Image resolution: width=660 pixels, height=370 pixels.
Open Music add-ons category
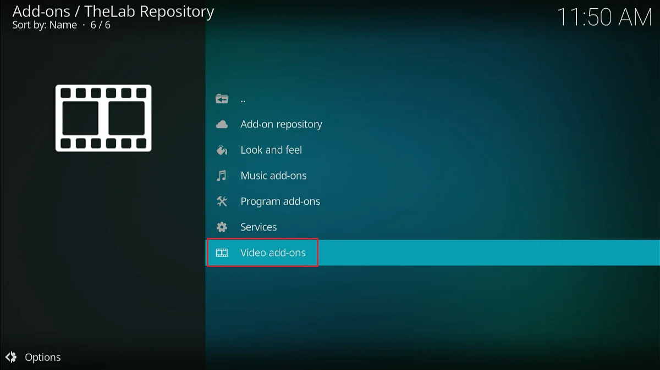click(x=273, y=176)
